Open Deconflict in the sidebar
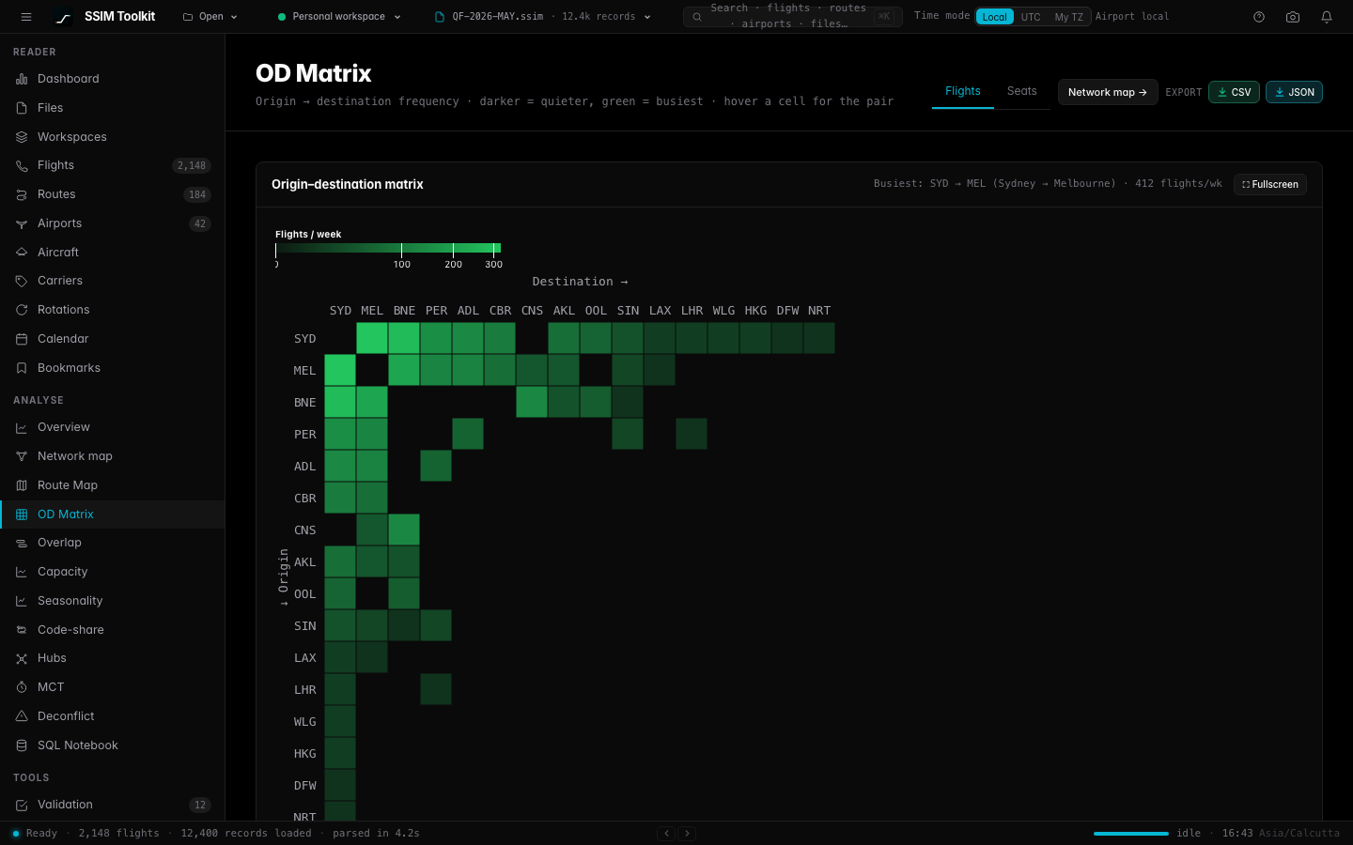The height and width of the screenshot is (845, 1353). click(x=112, y=716)
